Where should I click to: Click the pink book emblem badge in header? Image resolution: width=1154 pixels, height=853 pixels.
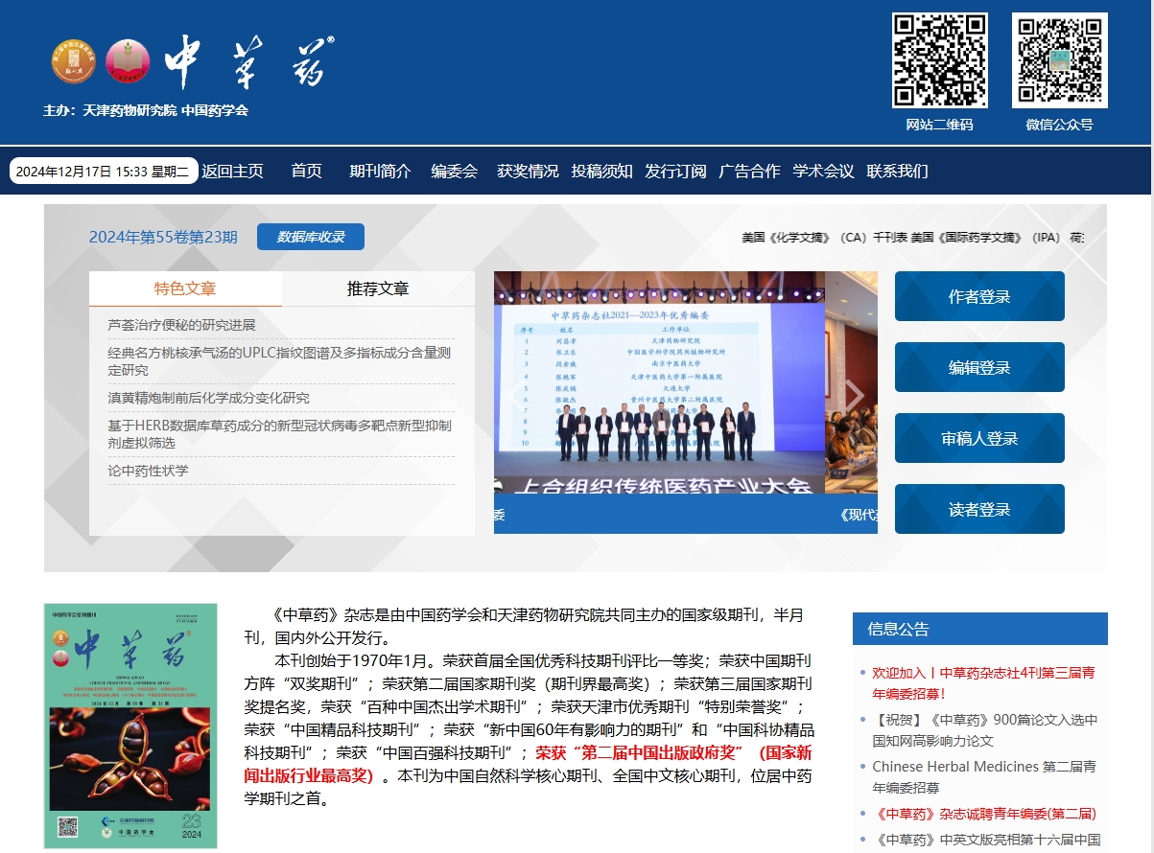128,60
